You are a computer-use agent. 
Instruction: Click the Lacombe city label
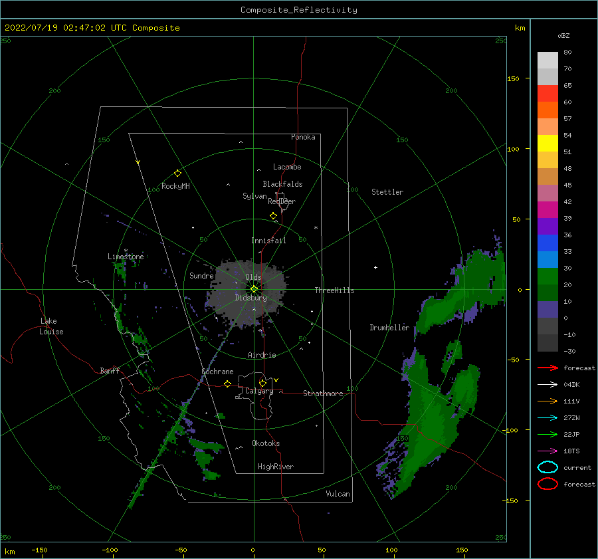(287, 167)
